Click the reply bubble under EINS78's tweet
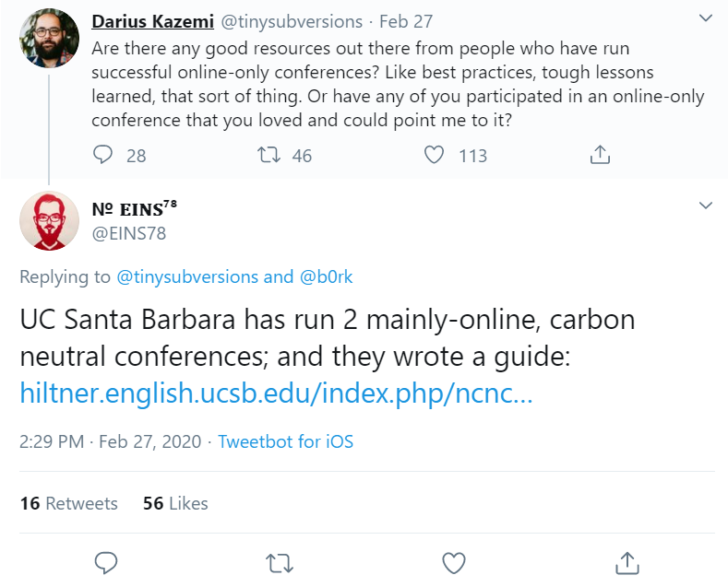728x587 pixels. [106, 563]
